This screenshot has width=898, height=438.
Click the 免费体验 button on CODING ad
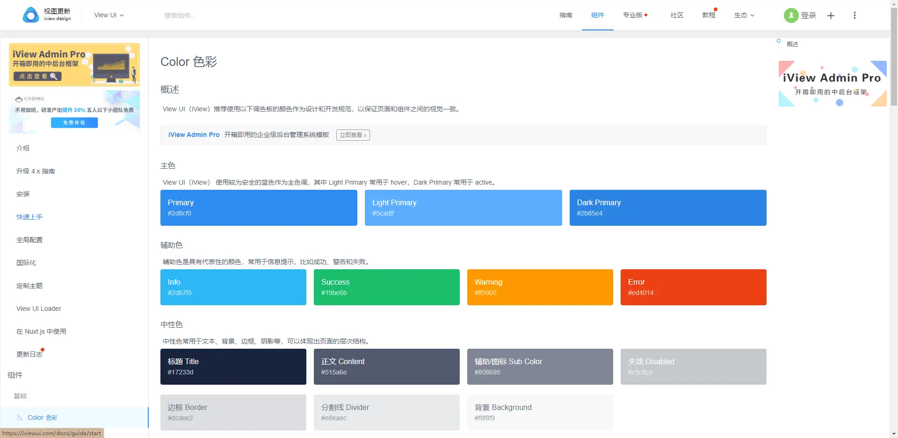[x=74, y=122]
